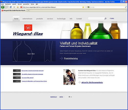The height and width of the screenshot is (110, 128).
Task: Open the list all tabs dropdown
Action: (x=127, y=10)
